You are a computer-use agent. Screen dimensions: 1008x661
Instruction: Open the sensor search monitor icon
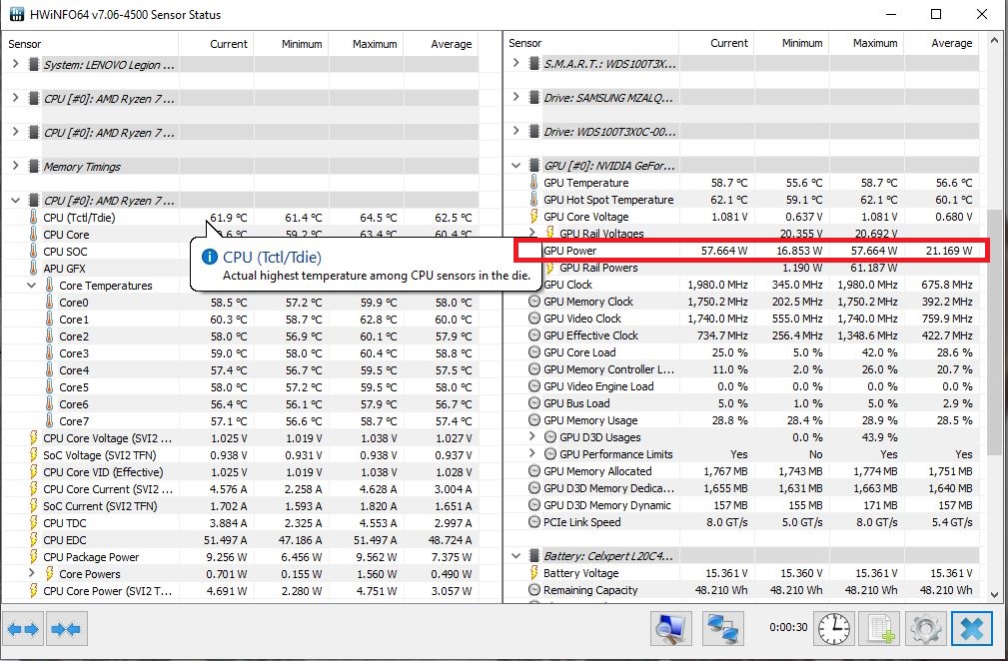[x=671, y=628]
